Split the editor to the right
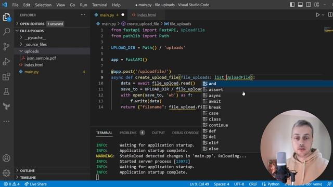Screen dimensions: 333x187 click(330, 15)
